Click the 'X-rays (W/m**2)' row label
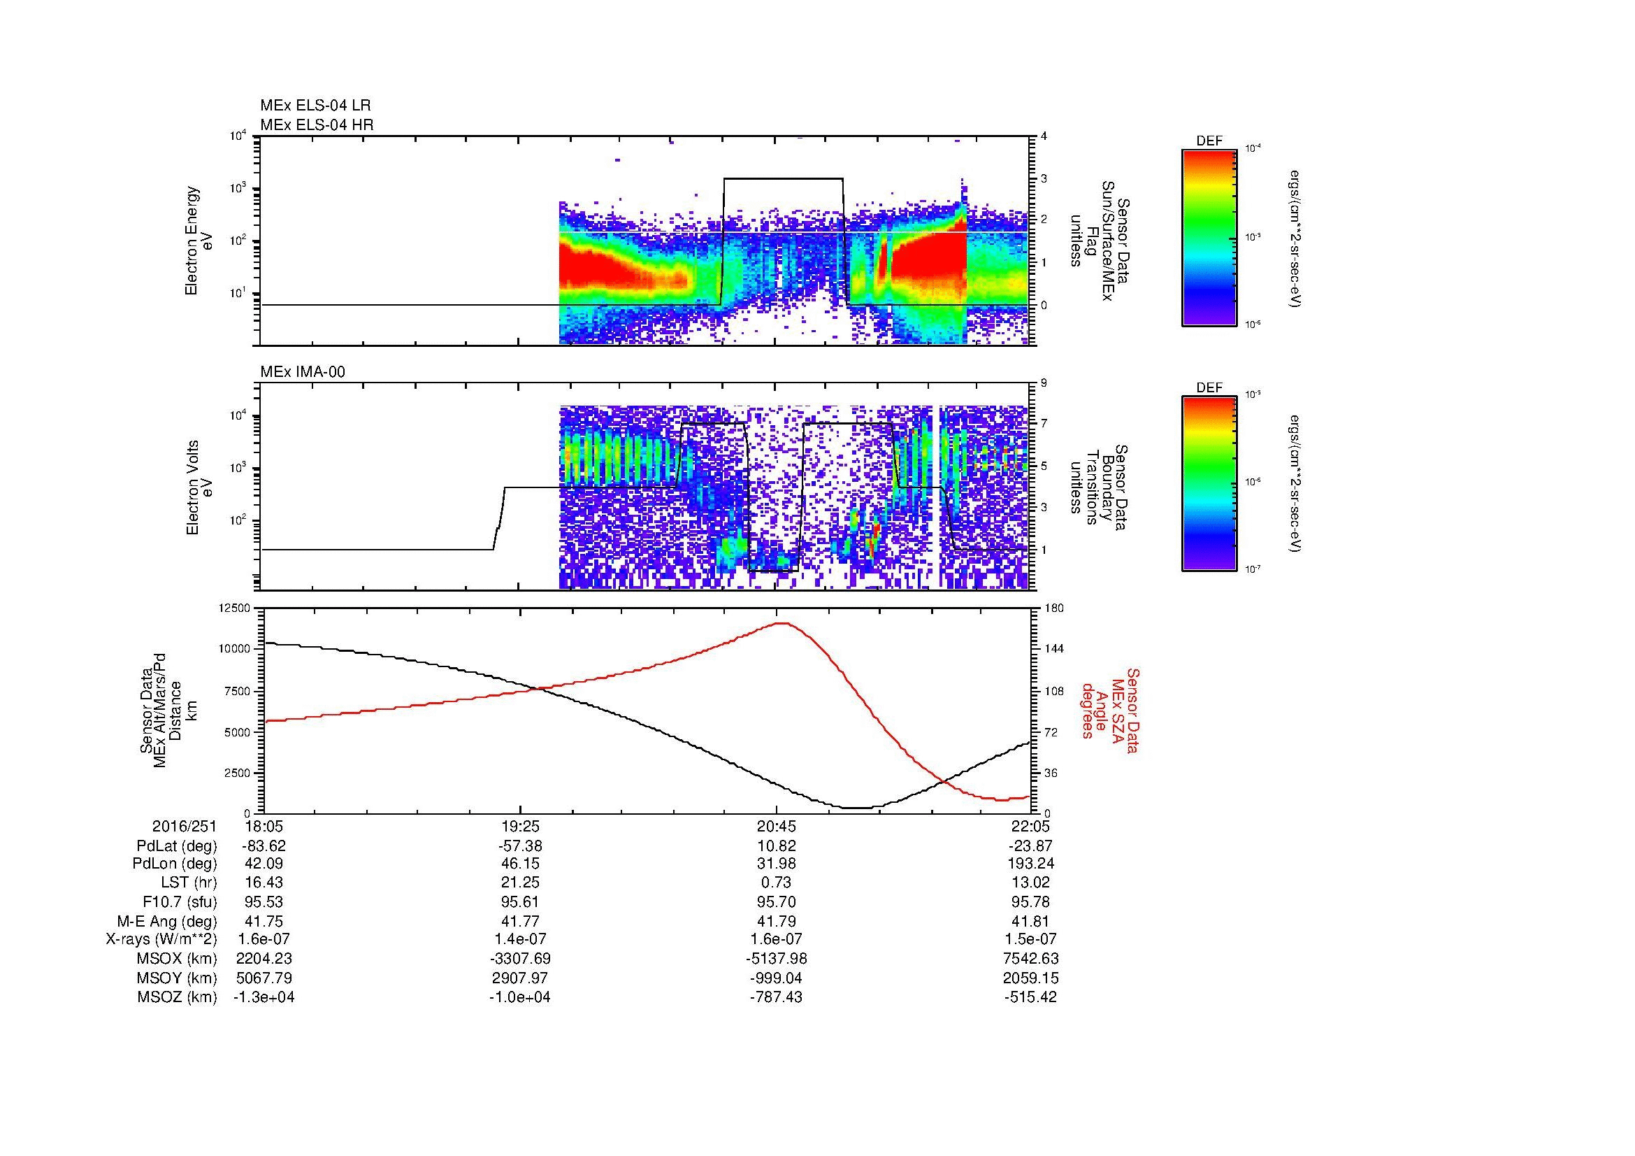 pos(161,939)
